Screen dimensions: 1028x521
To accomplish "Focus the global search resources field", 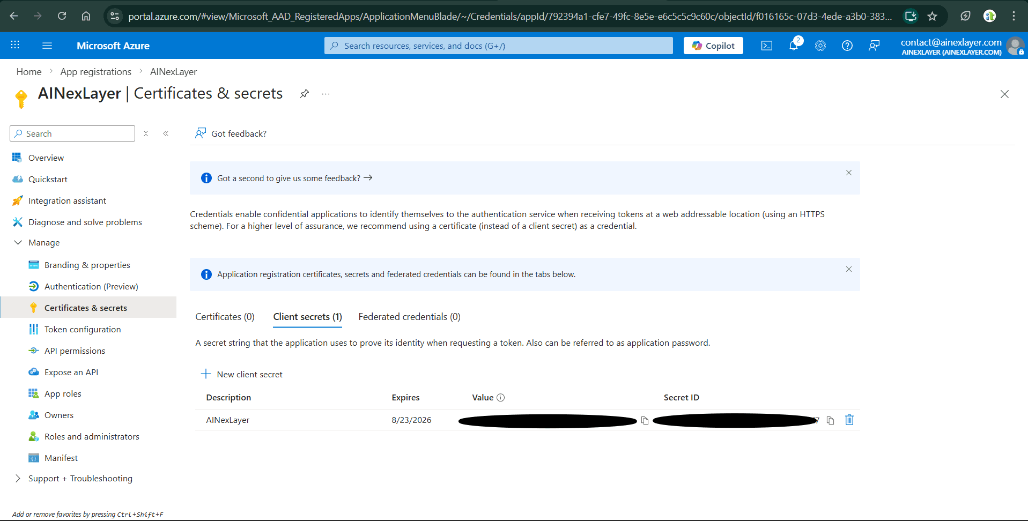I will pos(499,46).
